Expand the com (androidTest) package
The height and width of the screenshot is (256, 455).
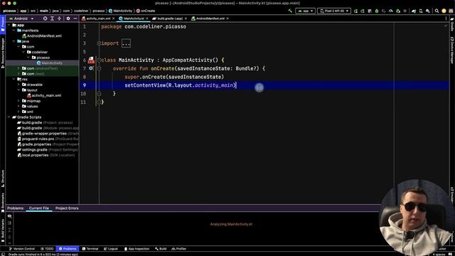(x=19, y=68)
